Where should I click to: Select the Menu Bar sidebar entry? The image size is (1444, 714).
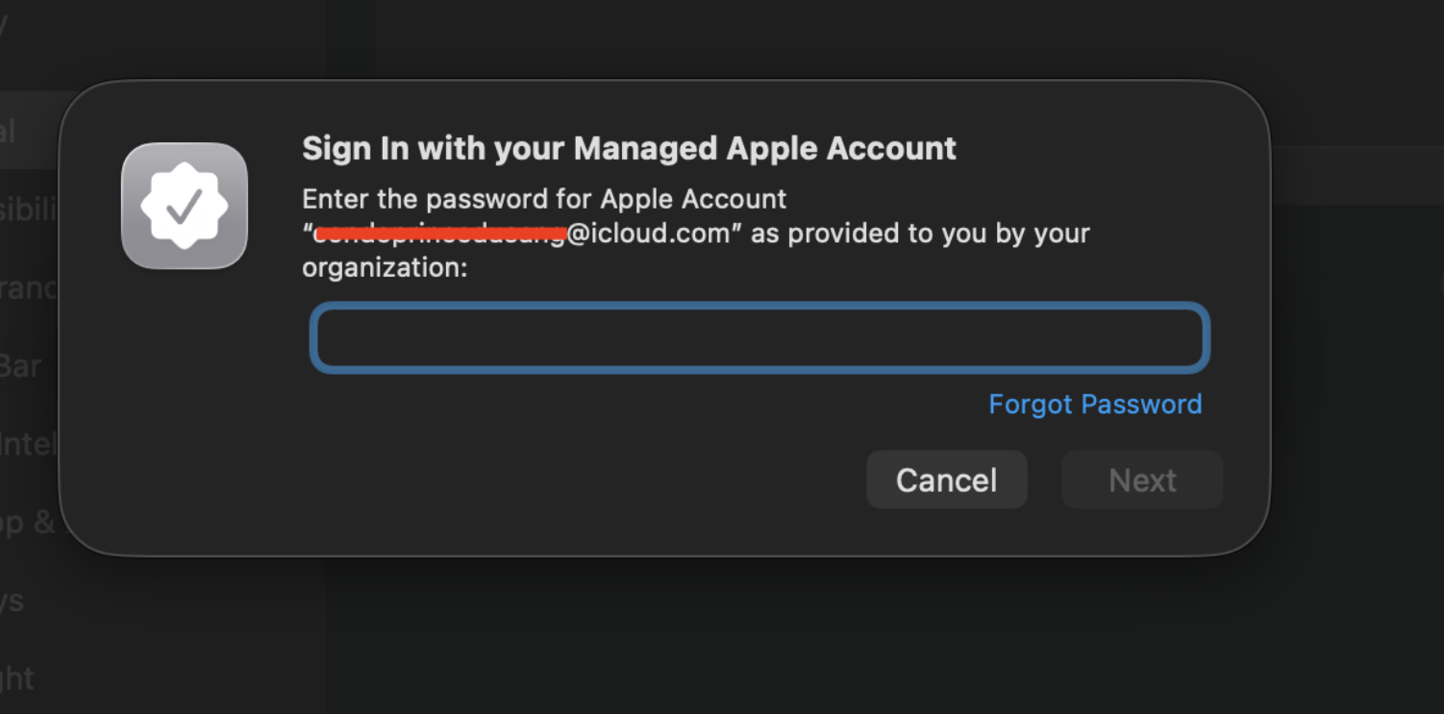(x=21, y=366)
